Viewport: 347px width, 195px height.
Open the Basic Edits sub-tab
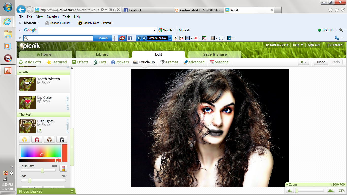[x=30, y=62]
